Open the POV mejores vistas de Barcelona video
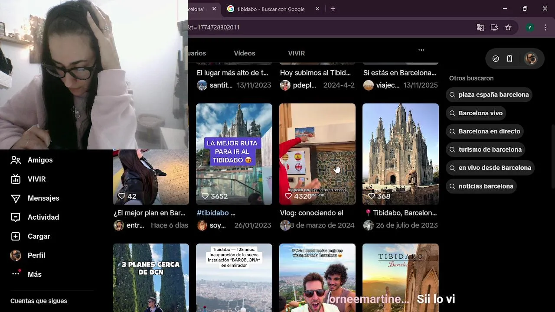Image resolution: width=555 pixels, height=312 pixels. (317, 278)
